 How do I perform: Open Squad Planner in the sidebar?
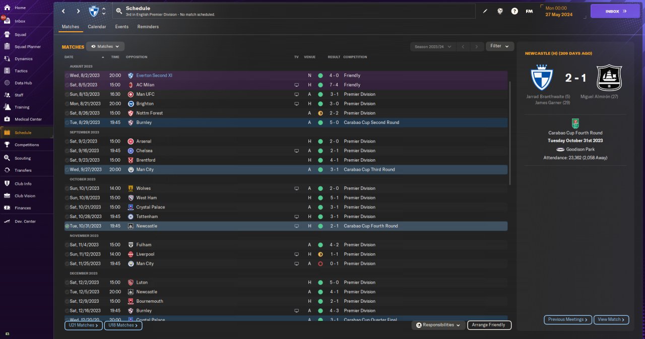pos(27,47)
